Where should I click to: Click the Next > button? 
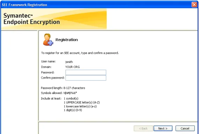(163, 128)
